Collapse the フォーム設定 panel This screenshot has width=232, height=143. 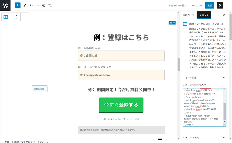[x=224, y=77]
